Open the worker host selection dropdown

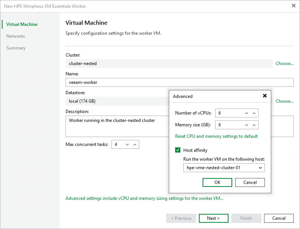coord(224,168)
